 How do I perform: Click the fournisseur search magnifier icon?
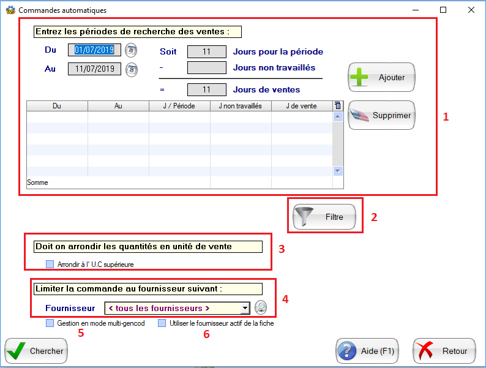point(261,307)
